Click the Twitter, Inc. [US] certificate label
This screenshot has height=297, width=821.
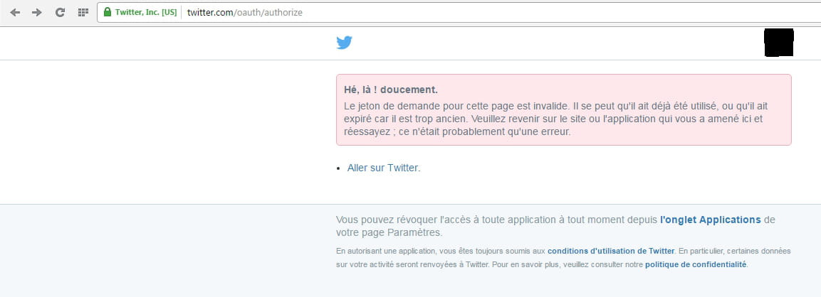(x=146, y=12)
